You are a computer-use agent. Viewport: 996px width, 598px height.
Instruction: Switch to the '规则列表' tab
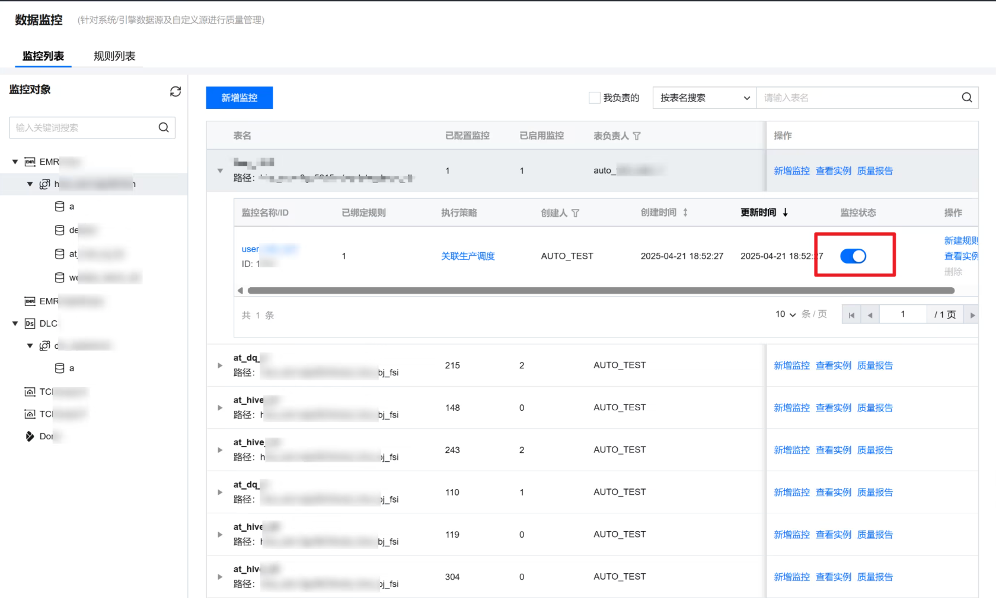114,56
